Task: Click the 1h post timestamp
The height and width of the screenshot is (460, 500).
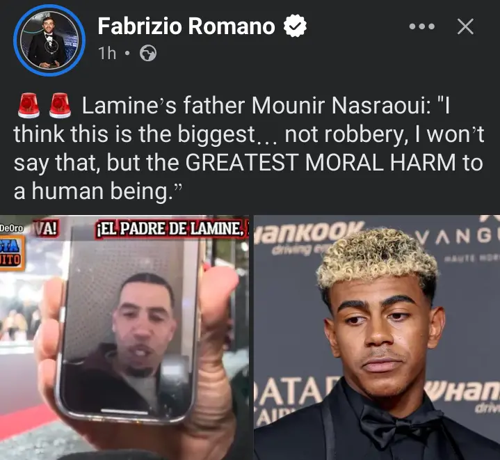Action: tap(107, 54)
